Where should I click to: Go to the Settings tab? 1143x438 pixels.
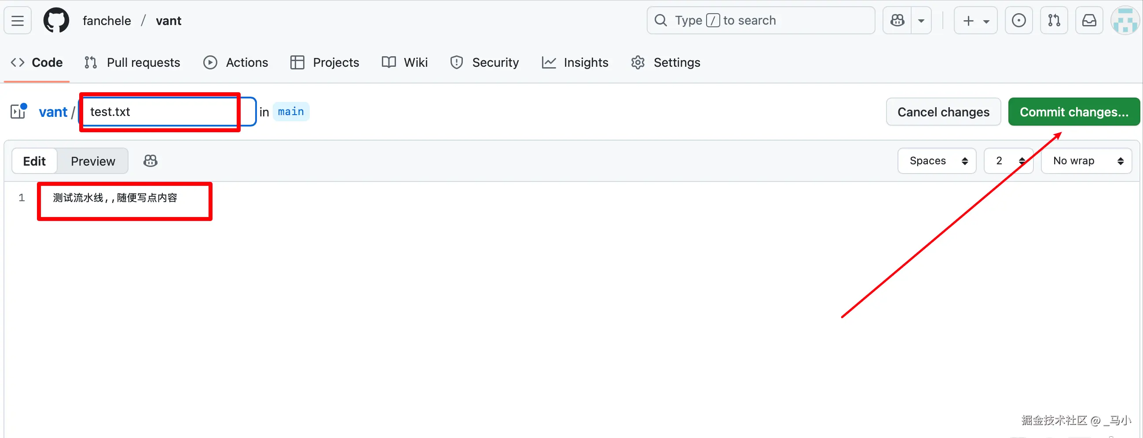pyautogui.click(x=666, y=62)
